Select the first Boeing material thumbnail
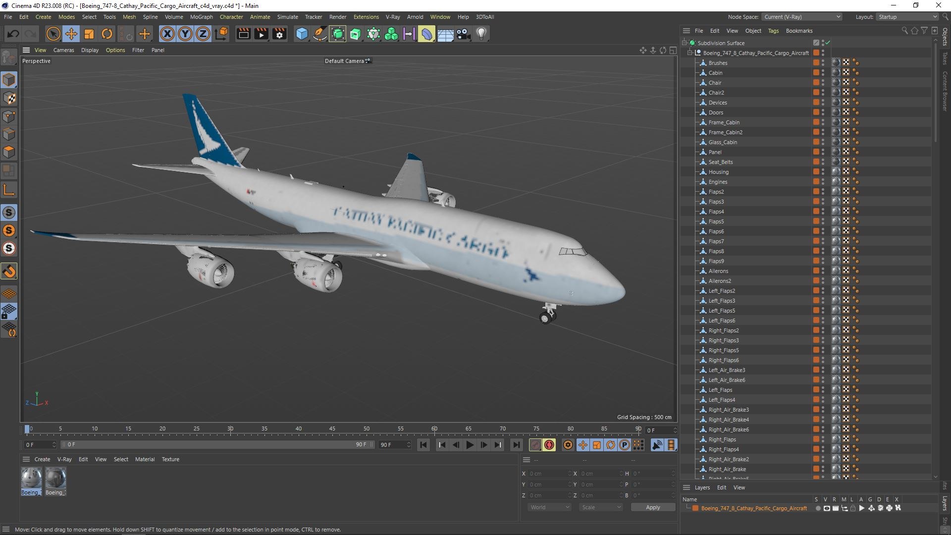Screen dimensions: 951x535 pyautogui.click(x=31, y=478)
